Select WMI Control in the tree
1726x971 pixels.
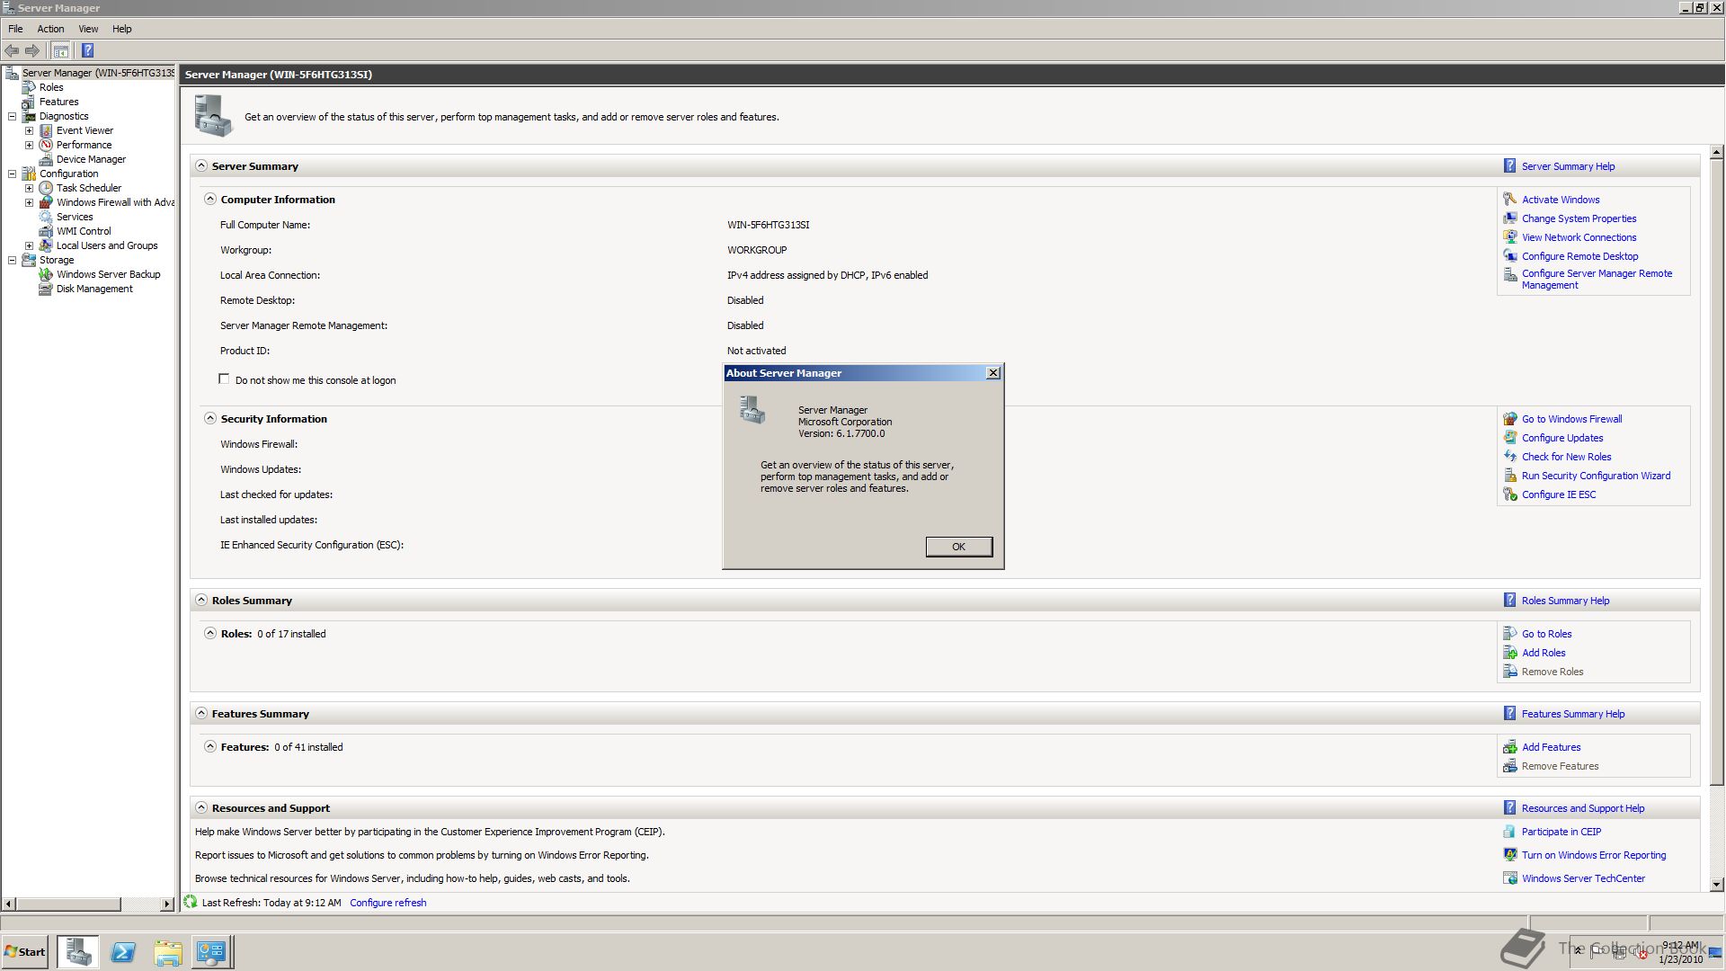coord(84,231)
